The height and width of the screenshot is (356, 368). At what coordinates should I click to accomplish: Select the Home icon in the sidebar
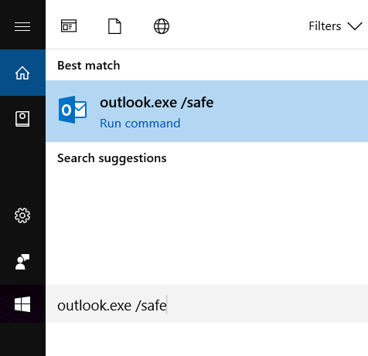click(x=22, y=73)
